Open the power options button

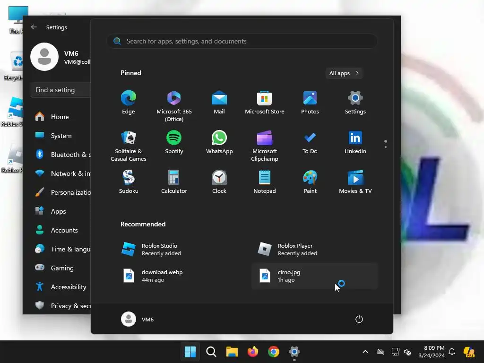tap(359, 319)
